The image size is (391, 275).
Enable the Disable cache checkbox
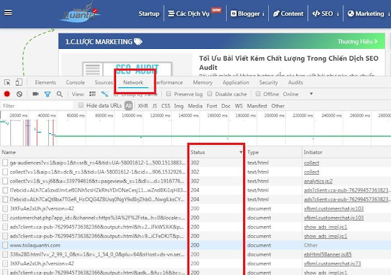click(210, 94)
